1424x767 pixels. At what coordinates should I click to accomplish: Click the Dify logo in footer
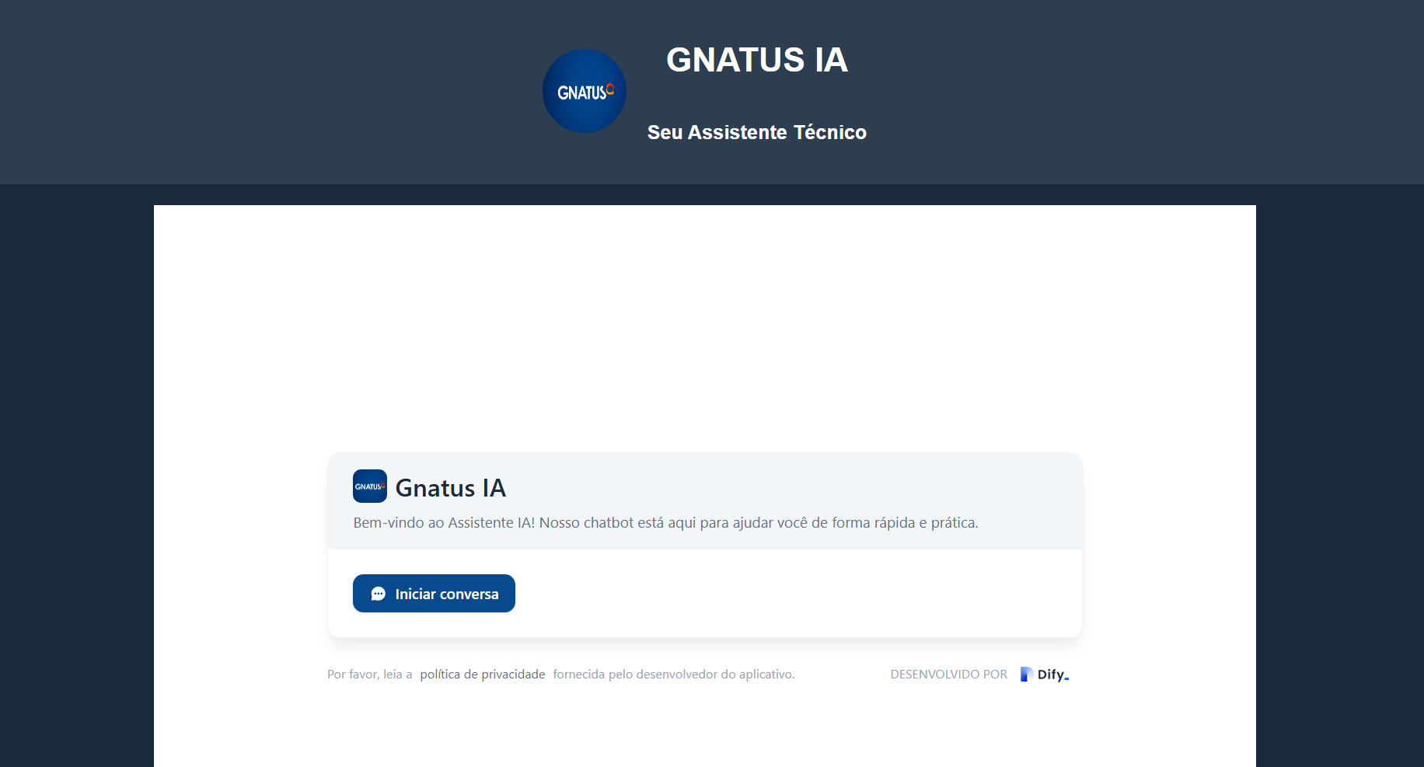[x=1045, y=675]
